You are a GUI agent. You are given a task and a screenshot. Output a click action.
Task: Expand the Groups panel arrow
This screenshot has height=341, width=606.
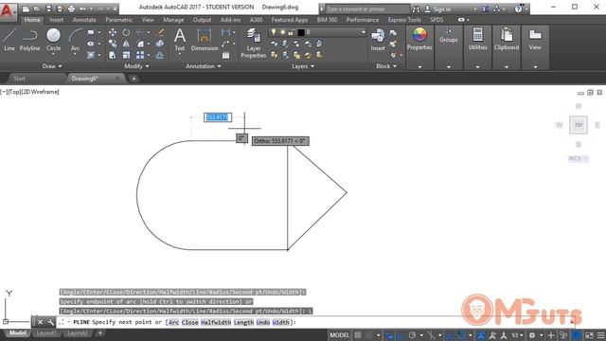click(x=448, y=67)
